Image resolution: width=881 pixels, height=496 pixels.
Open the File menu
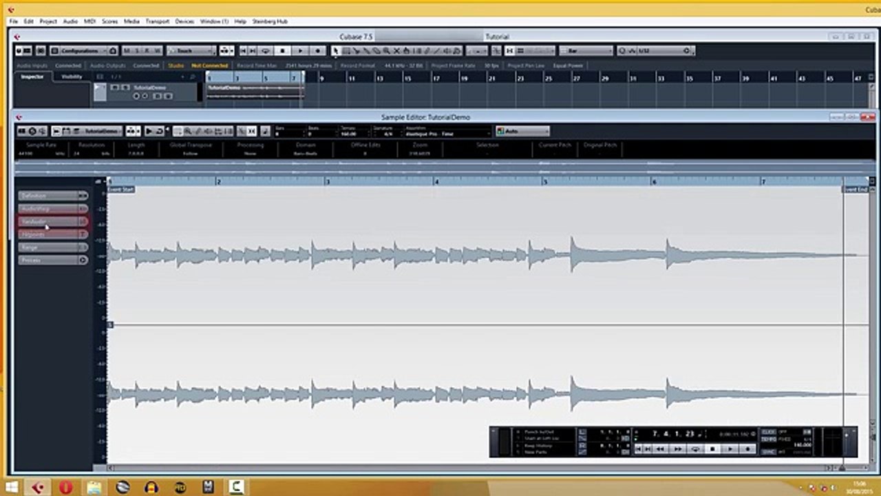click(x=14, y=21)
